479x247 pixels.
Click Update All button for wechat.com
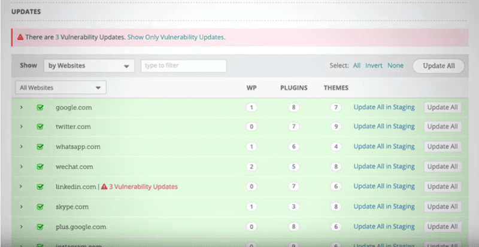[x=442, y=167]
